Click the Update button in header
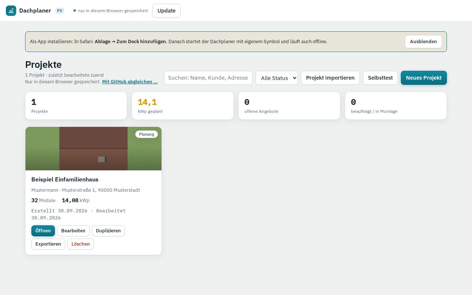The height and width of the screenshot is (295, 472). 166,11
